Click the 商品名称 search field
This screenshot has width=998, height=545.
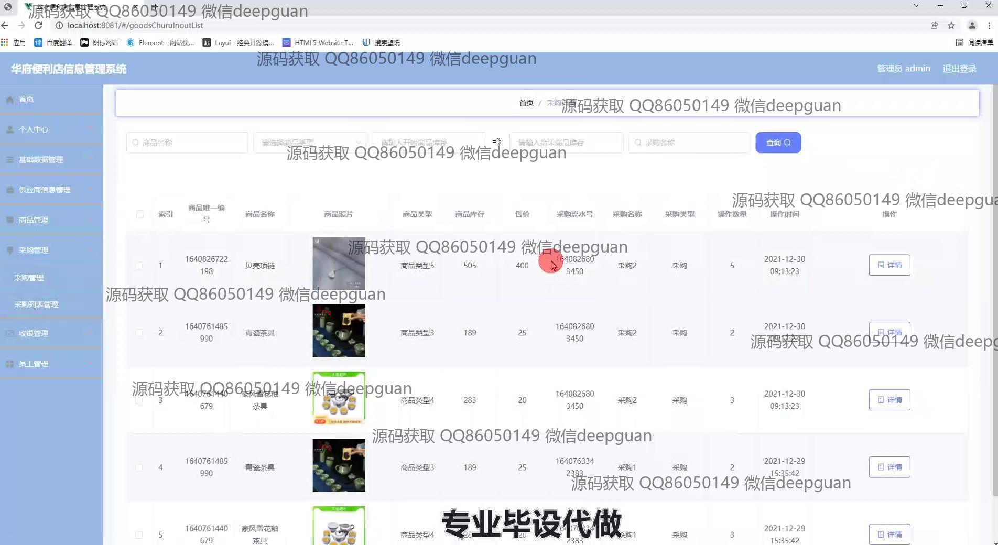187,143
